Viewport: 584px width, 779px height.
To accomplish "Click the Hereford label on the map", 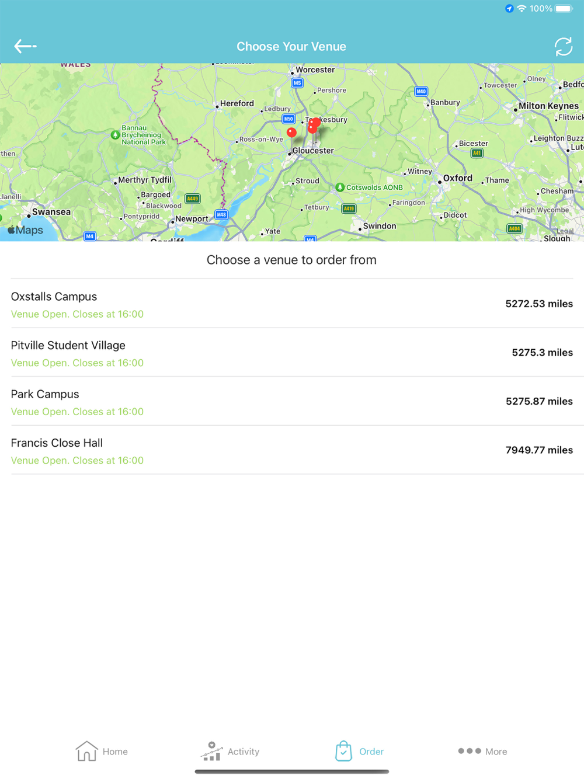I will [237, 103].
